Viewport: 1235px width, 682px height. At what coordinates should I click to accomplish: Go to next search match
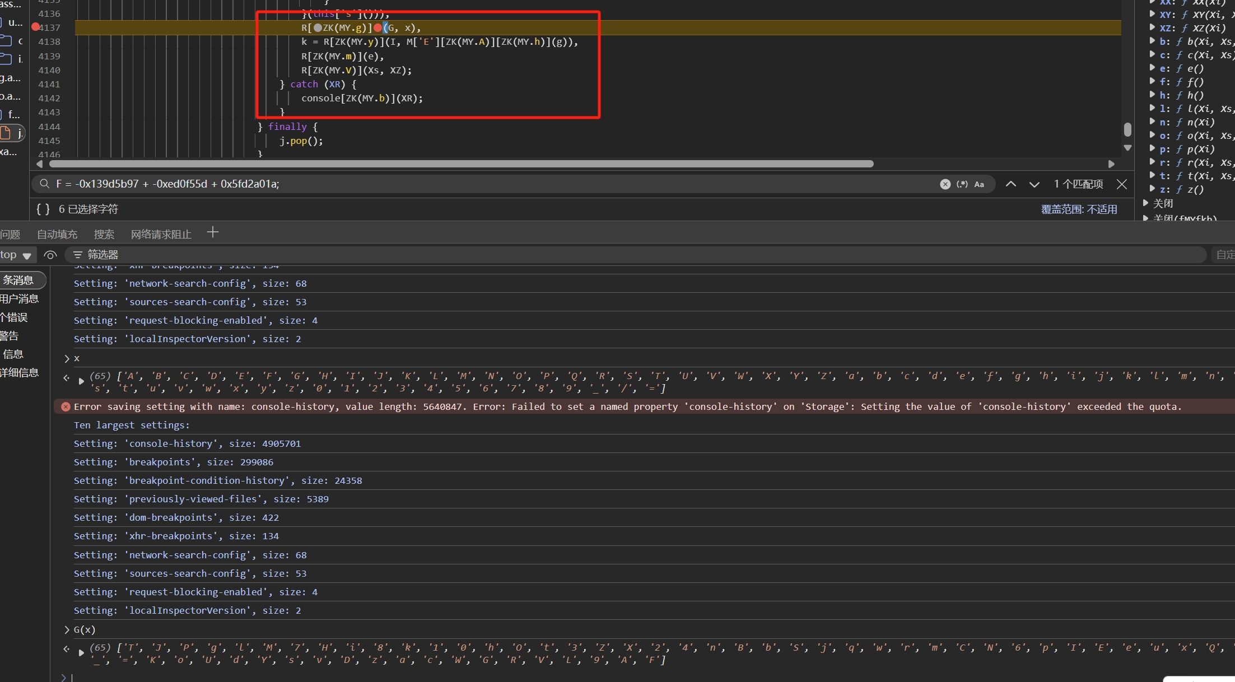1034,184
